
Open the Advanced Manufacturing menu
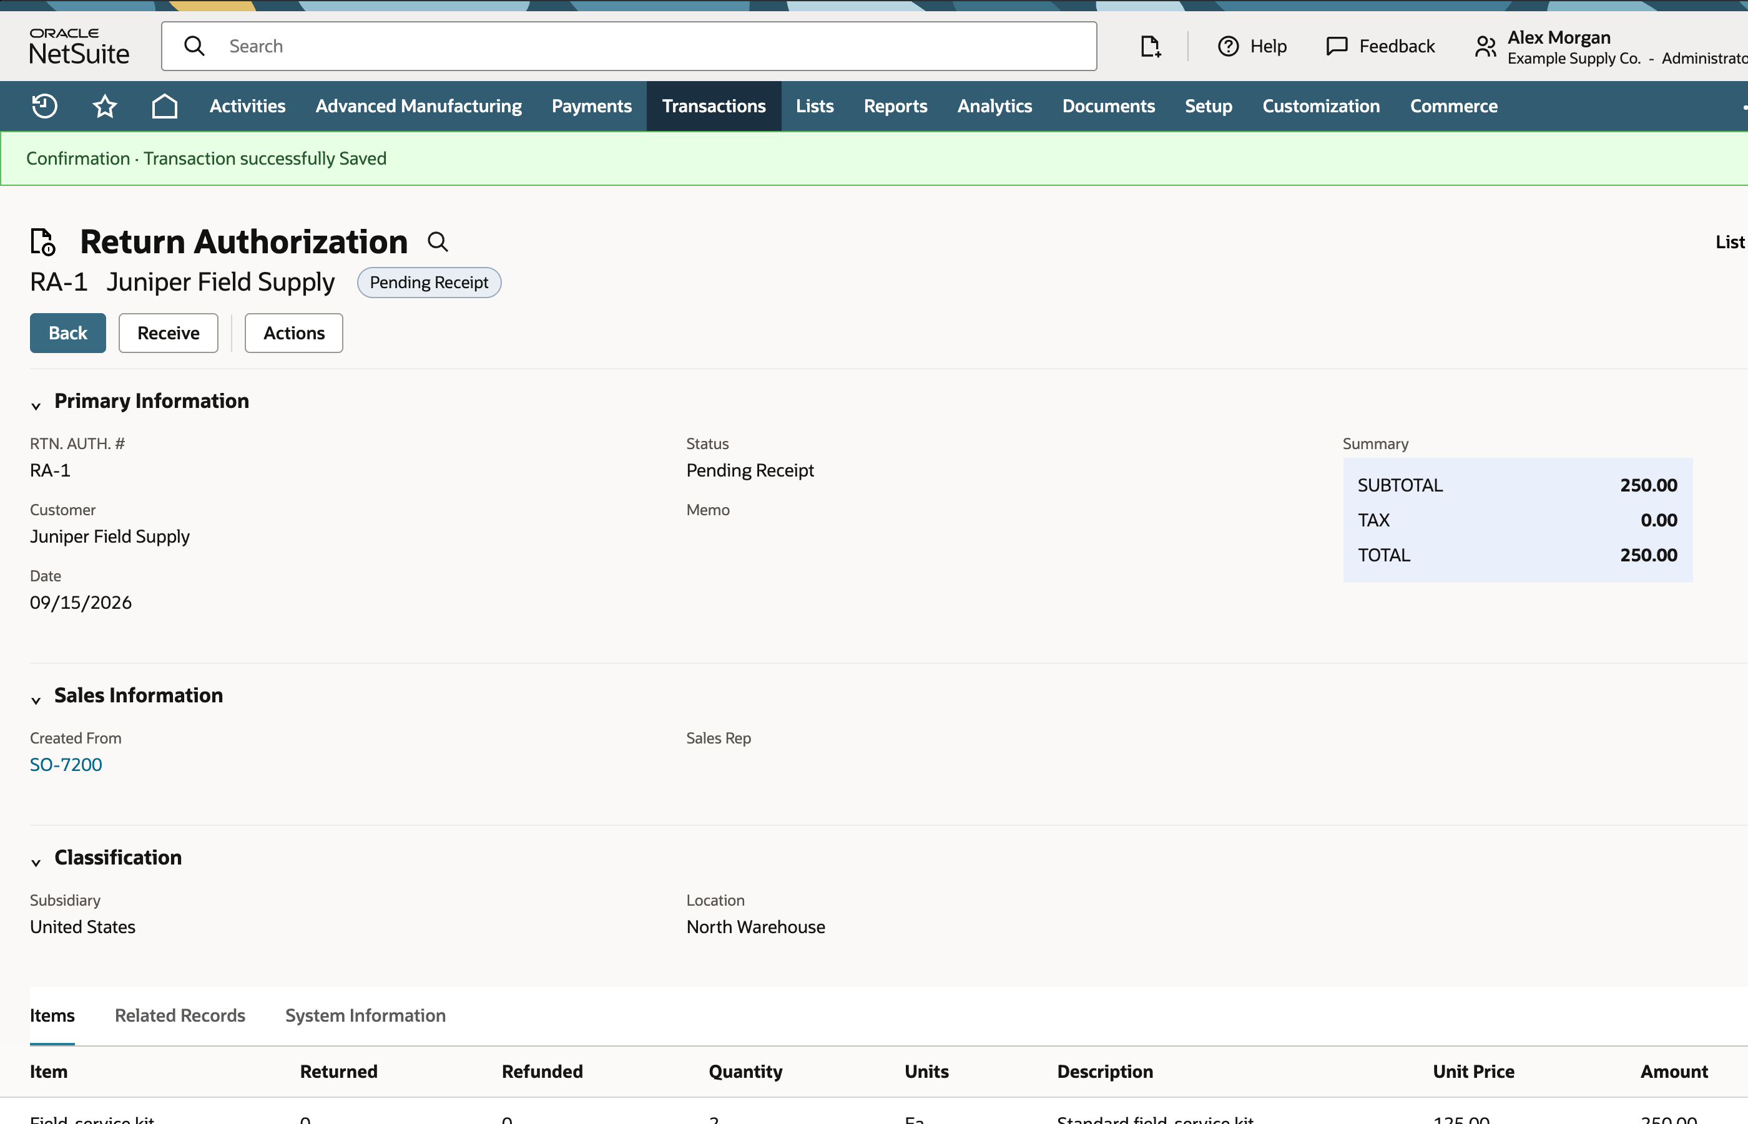[x=418, y=106]
